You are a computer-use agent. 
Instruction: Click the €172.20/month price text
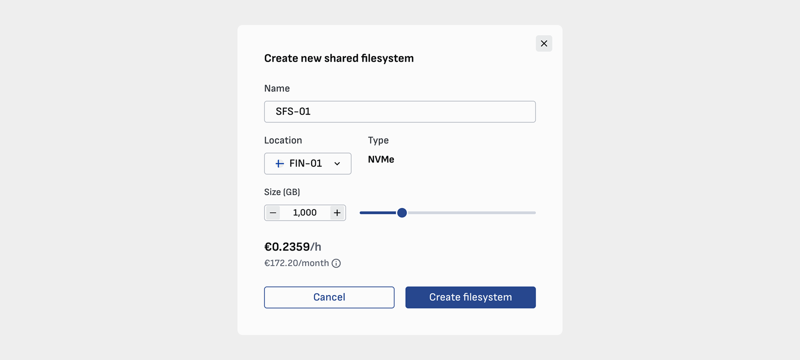pos(296,263)
